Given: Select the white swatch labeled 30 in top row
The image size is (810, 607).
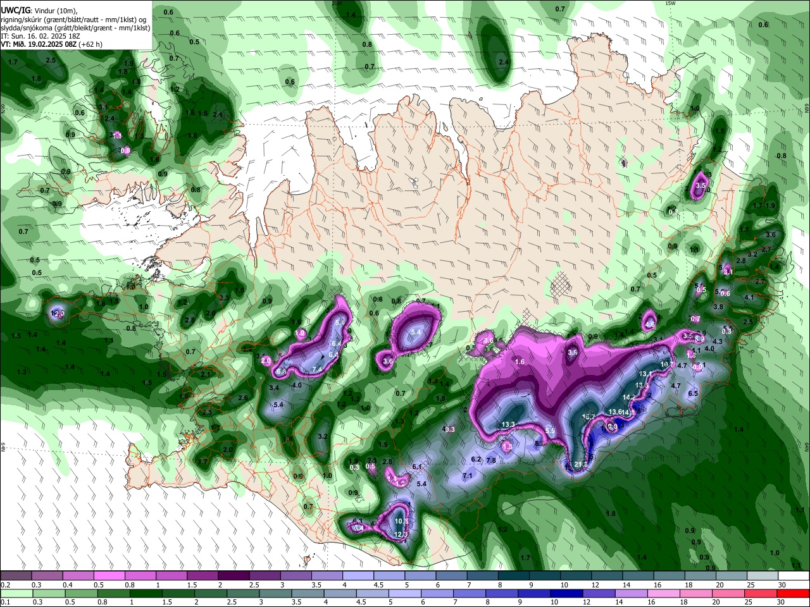Looking at the screenshot, I should 793,576.
